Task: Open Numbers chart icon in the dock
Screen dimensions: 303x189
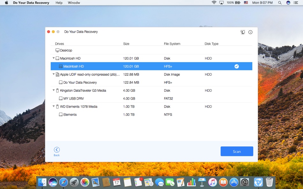Action: point(191,182)
